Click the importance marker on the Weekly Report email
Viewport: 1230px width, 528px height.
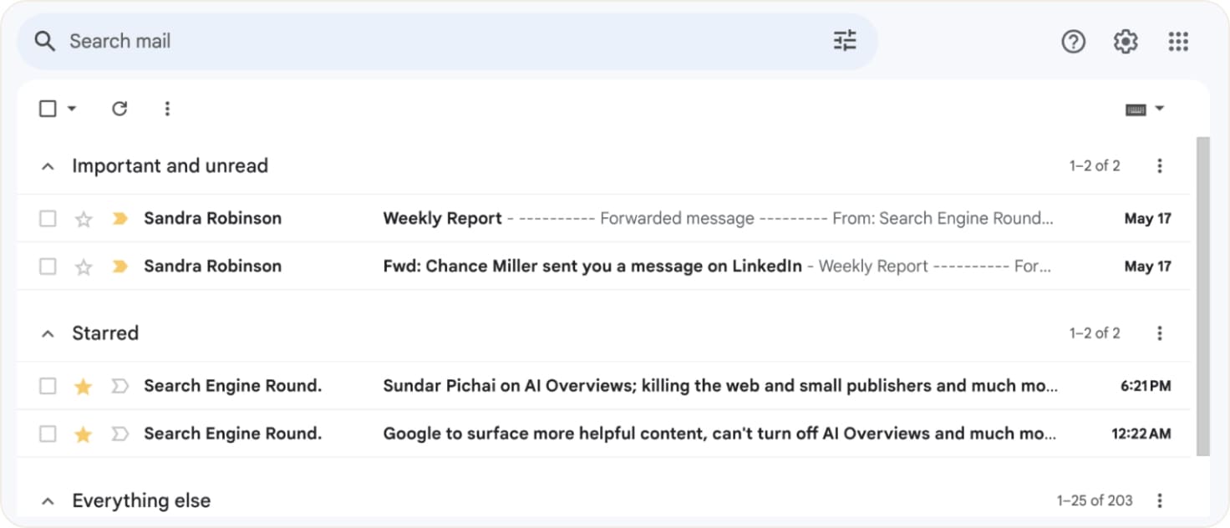pos(119,217)
